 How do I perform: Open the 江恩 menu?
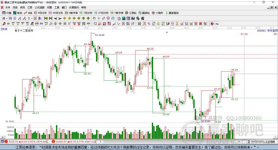(x=30, y=7)
